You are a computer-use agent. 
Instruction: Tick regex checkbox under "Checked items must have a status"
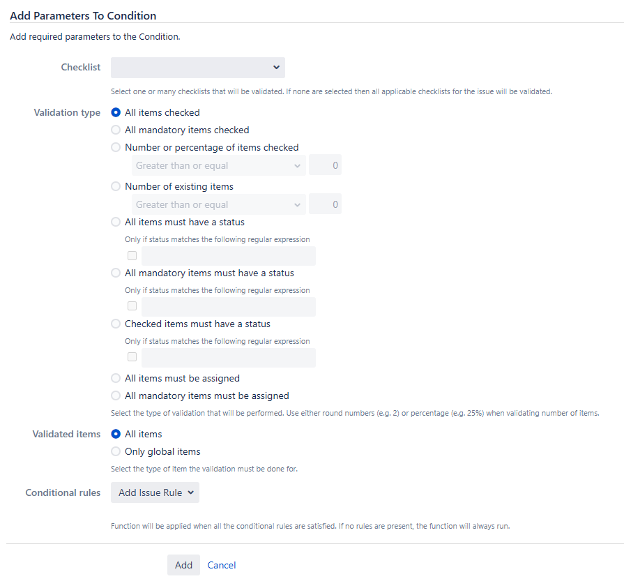tap(132, 357)
